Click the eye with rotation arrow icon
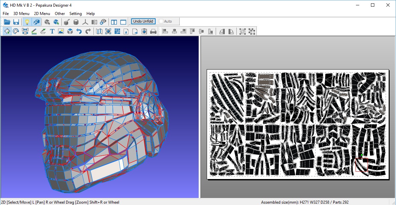 [x=103, y=22]
